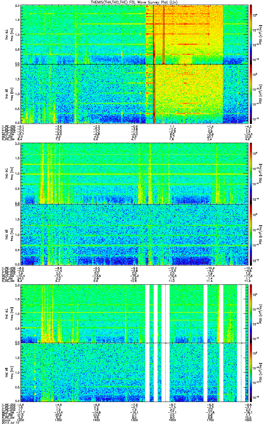265x425 pixels.
Task: Click the THD BII spectrogram panel
Action: pos(134,234)
